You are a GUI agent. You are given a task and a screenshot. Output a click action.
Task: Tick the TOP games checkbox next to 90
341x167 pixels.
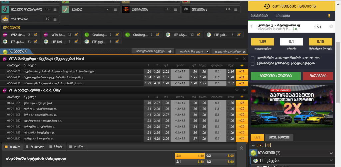click(55, 19)
